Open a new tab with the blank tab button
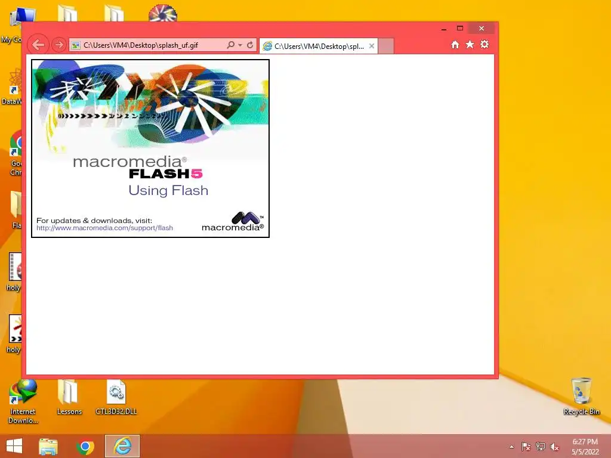611x458 pixels. coord(386,46)
